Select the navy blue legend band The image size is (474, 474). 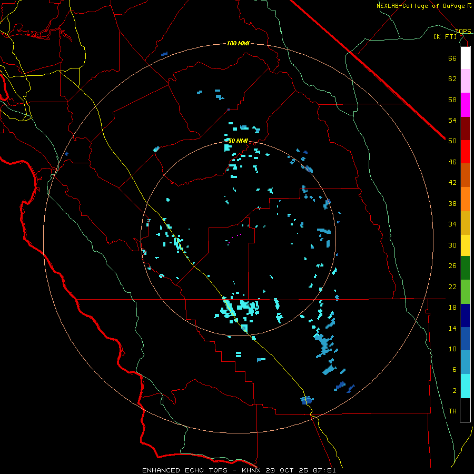[x=465, y=315]
